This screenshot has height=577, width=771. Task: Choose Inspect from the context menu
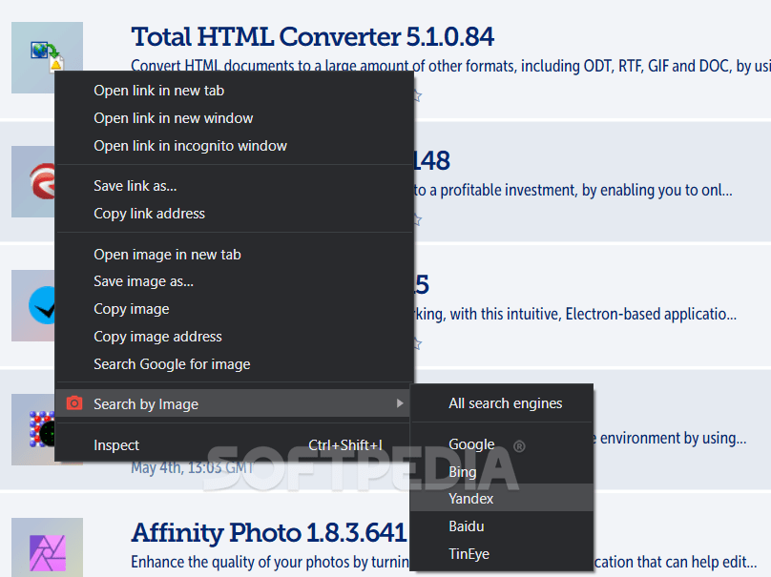tap(234, 444)
